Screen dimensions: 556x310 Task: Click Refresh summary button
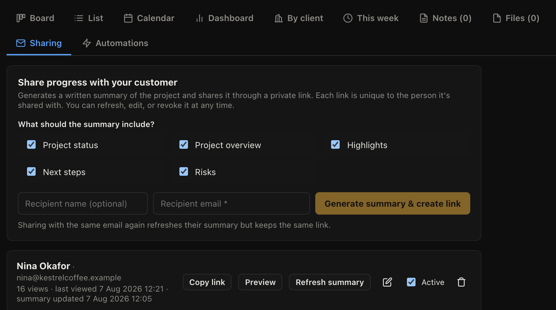pyautogui.click(x=330, y=282)
